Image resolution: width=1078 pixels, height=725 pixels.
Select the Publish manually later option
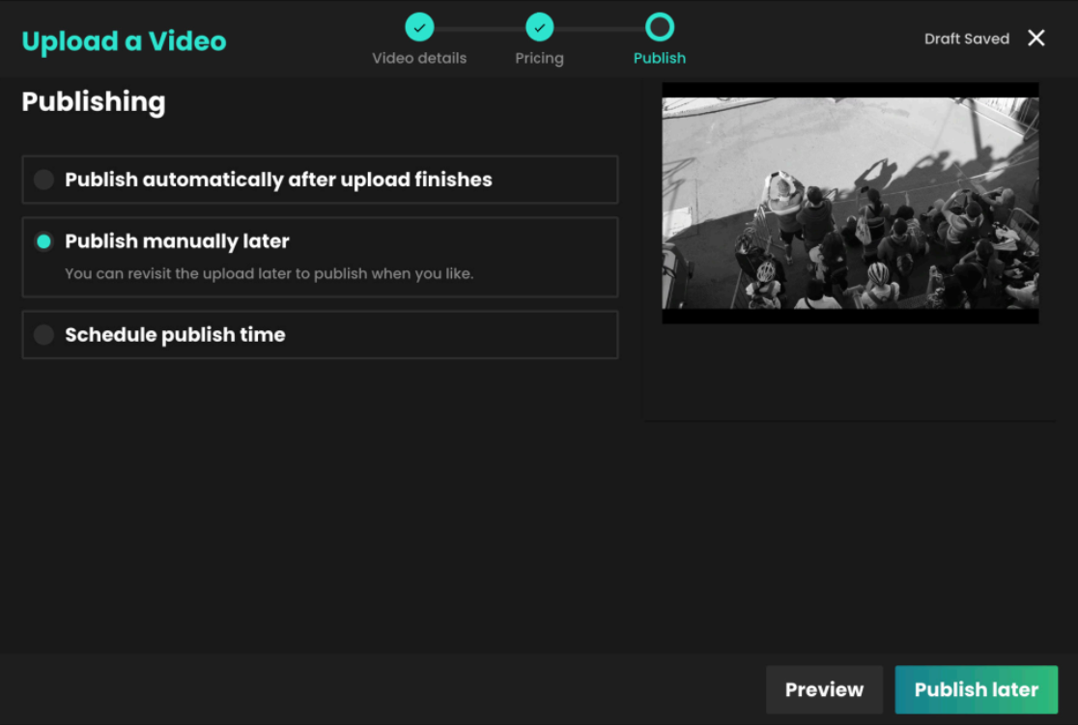point(43,241)
